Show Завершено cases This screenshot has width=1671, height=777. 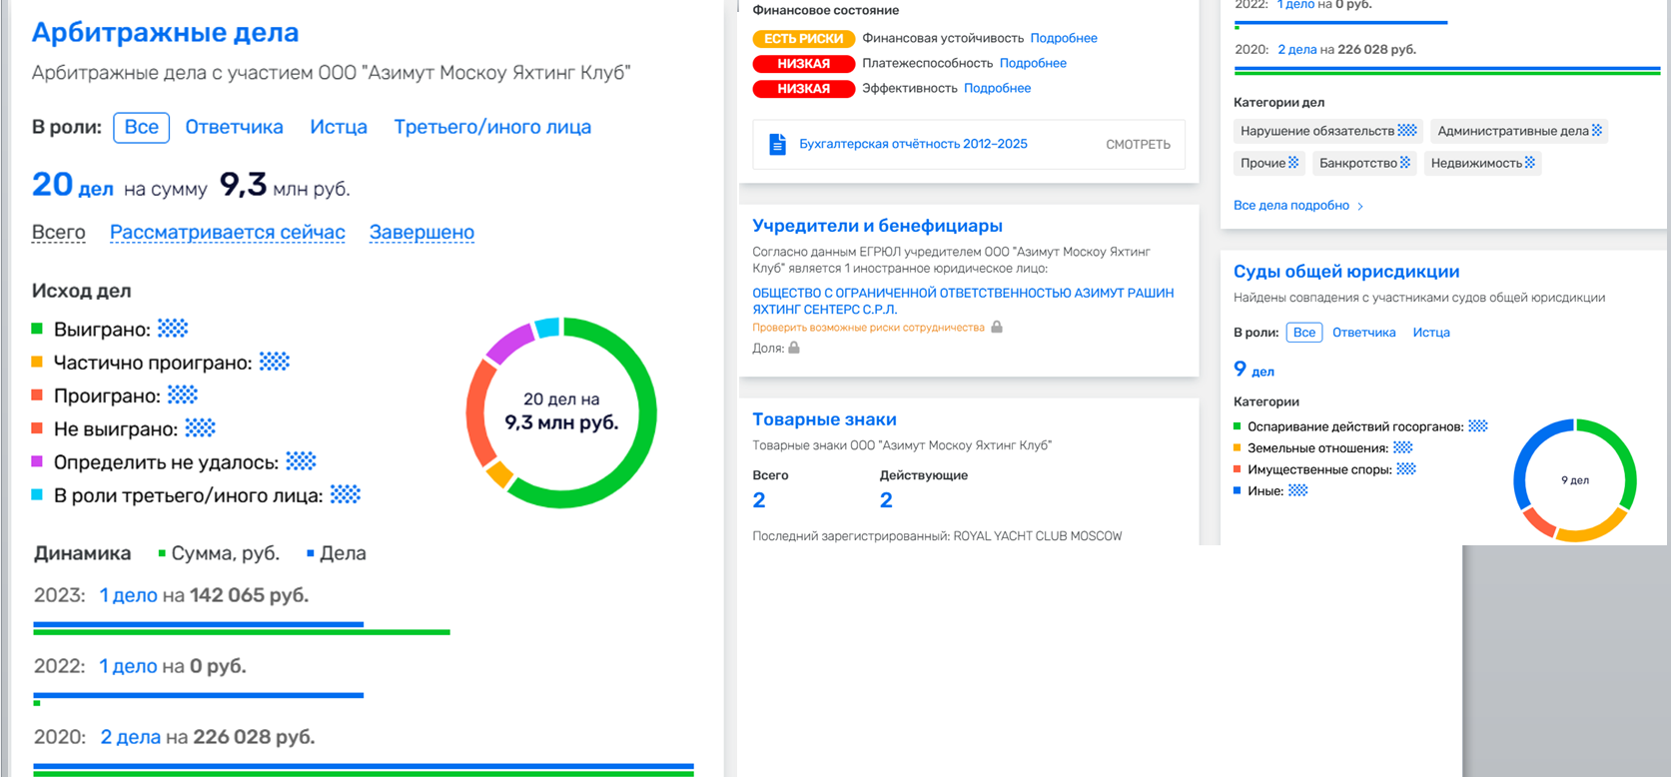(421, 232)
